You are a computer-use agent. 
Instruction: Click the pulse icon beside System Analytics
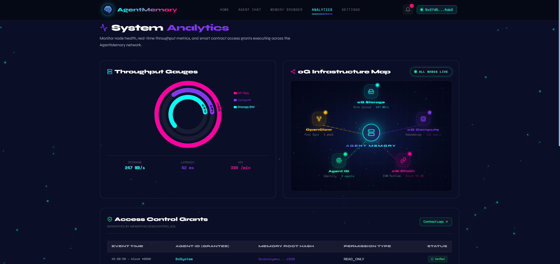[x=104, y=28]
